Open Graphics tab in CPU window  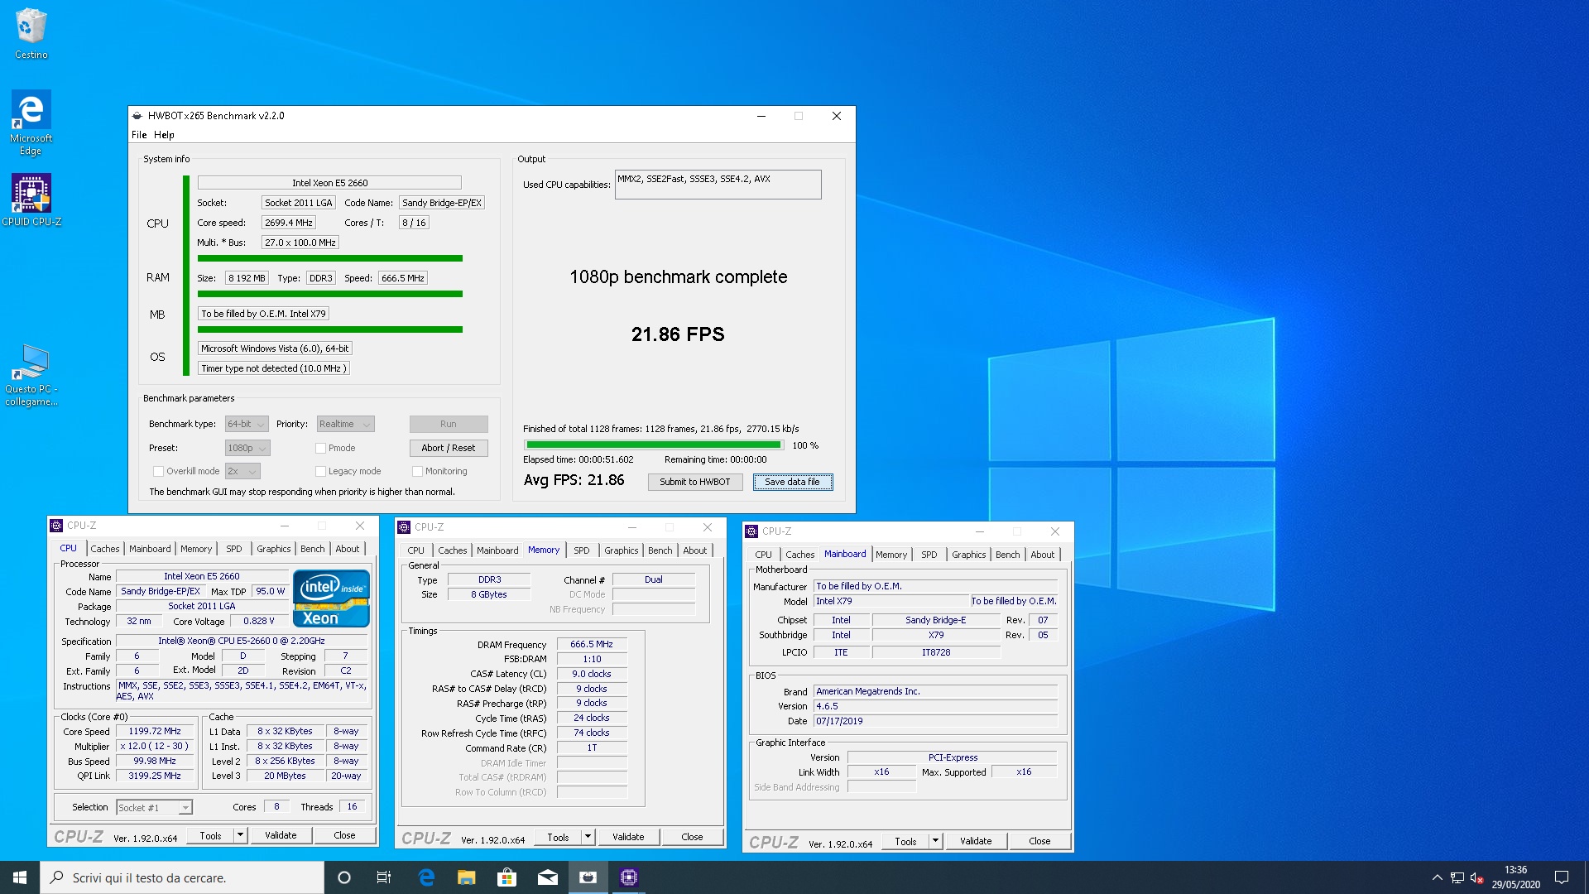pos(273,549)
